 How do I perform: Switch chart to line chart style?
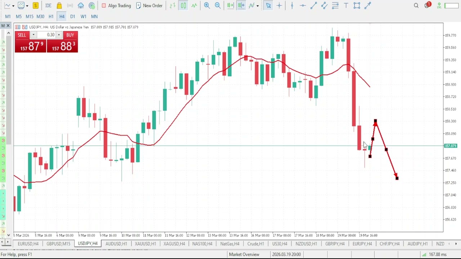194,5
